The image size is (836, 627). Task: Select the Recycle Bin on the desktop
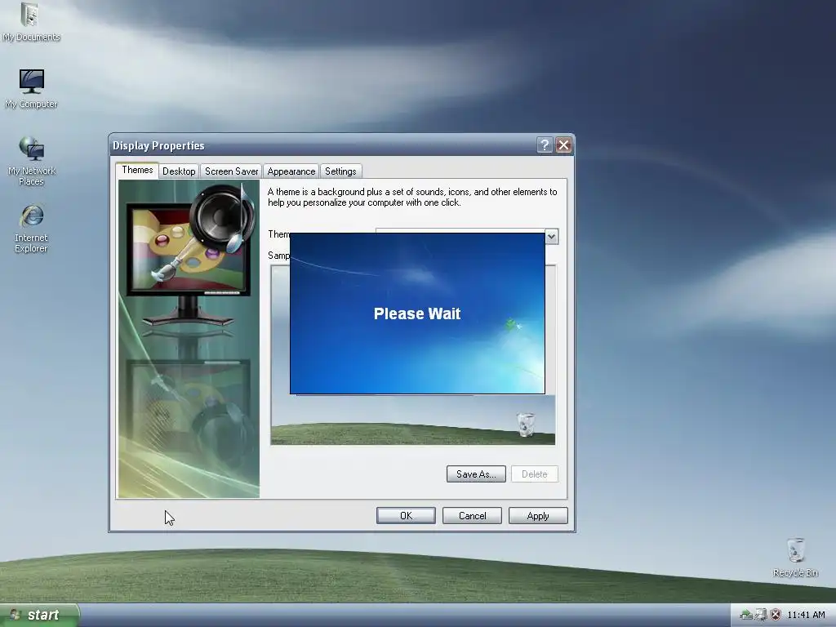point(795,557)
